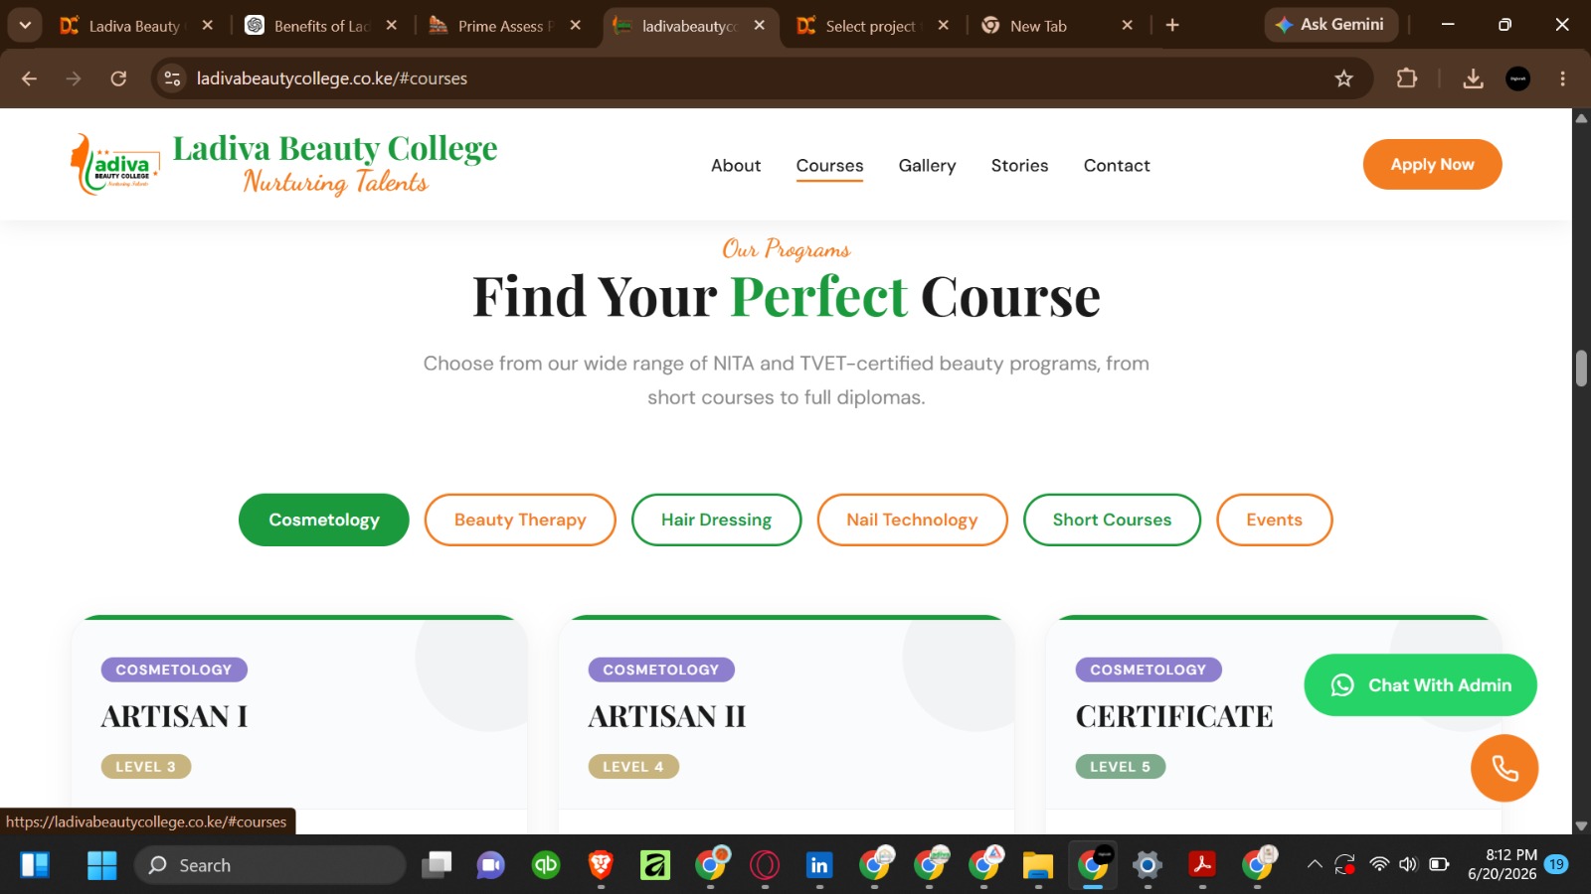
Task: Go to the Stories navigation link
Action: tap(1019, 166)
